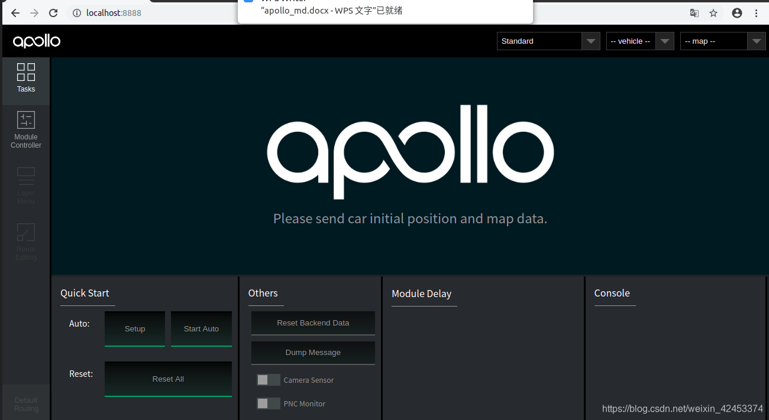769x420 pixels.
Task: Open the Module Controller panel
Action: 26,130
